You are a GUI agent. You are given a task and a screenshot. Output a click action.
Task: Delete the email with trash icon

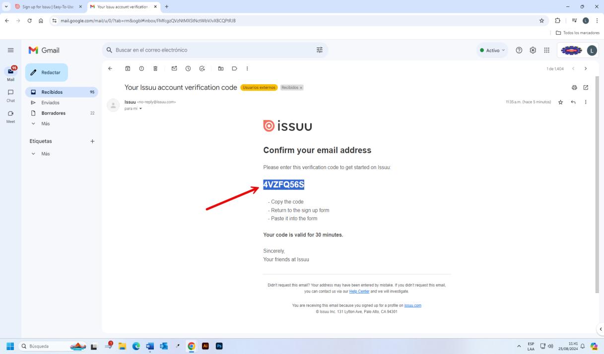coord(155,68)
